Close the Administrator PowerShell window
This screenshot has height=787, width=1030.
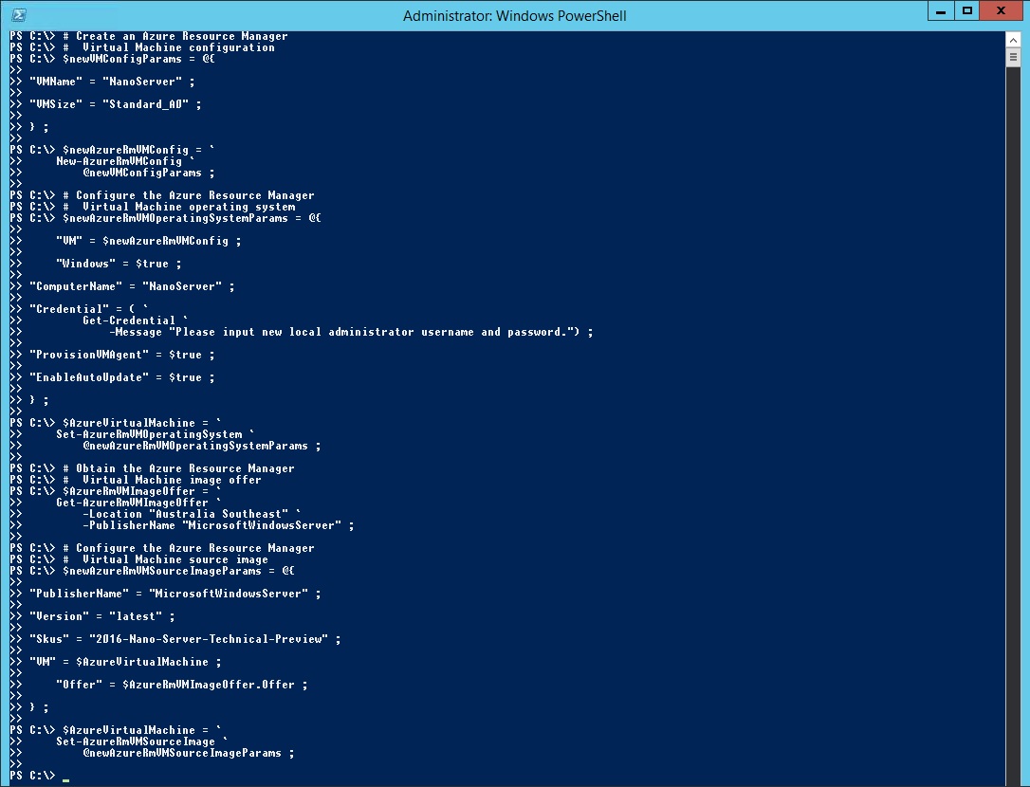click(1002, 11)
